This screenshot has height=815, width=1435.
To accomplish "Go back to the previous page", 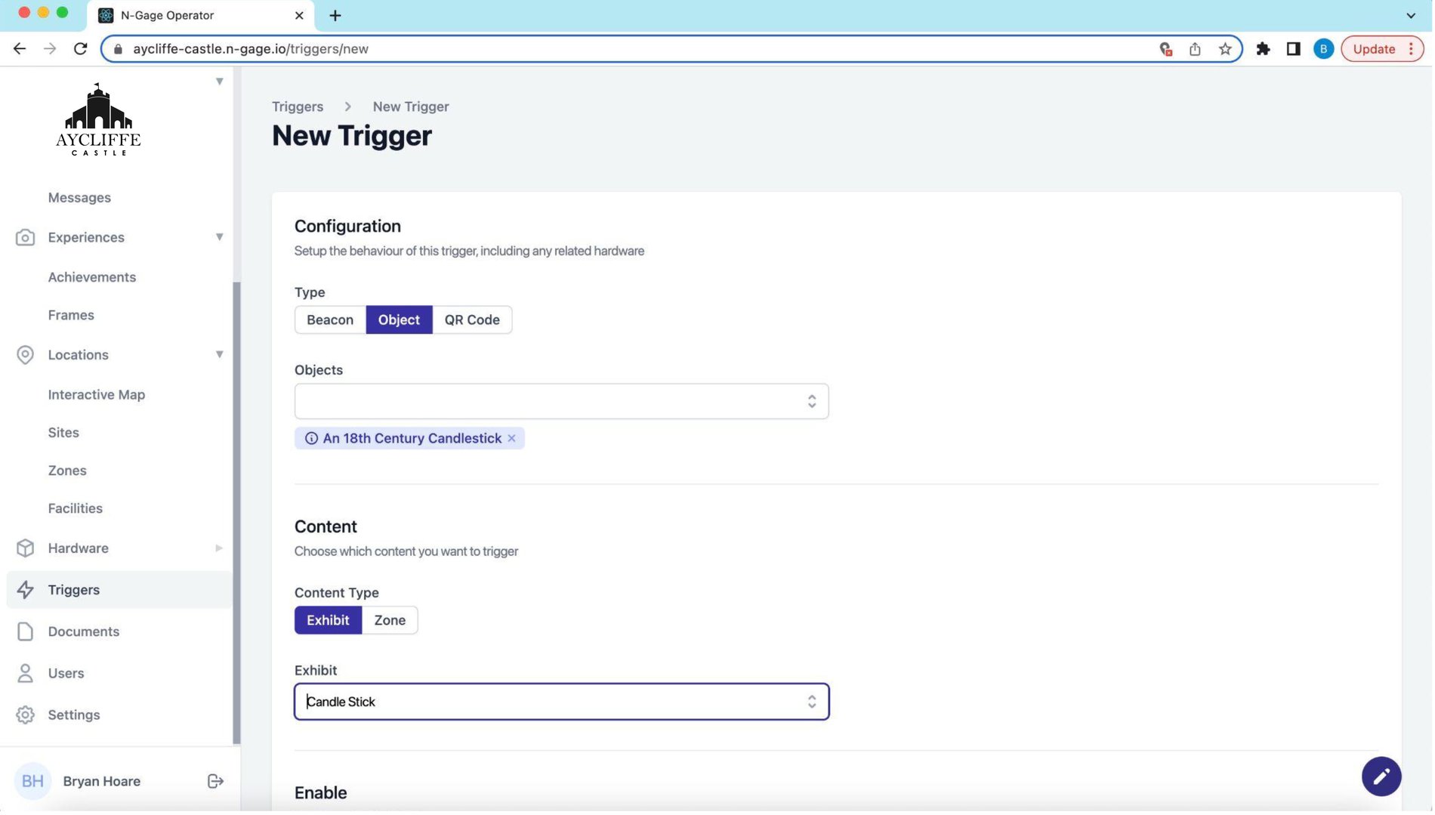I will point(20,49).
